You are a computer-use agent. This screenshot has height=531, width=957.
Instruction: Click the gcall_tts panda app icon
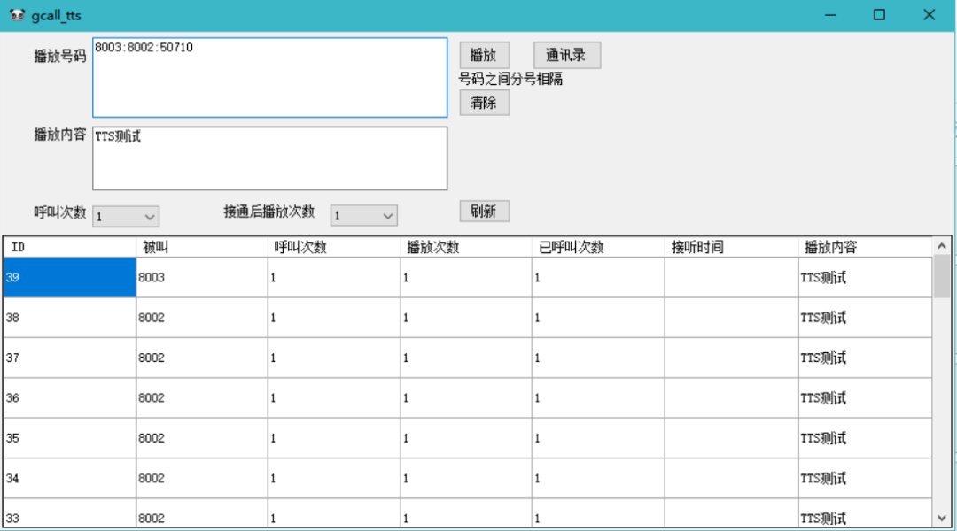[17, 15]
